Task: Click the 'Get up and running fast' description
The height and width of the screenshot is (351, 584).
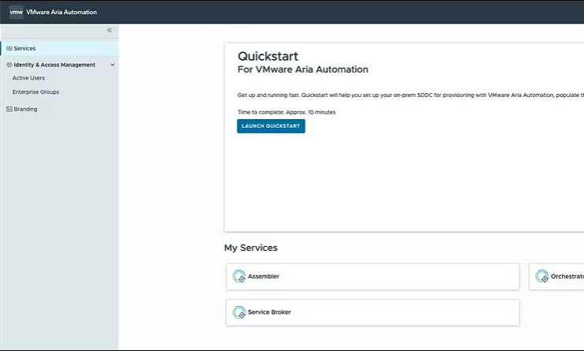Action: point(411,95)
